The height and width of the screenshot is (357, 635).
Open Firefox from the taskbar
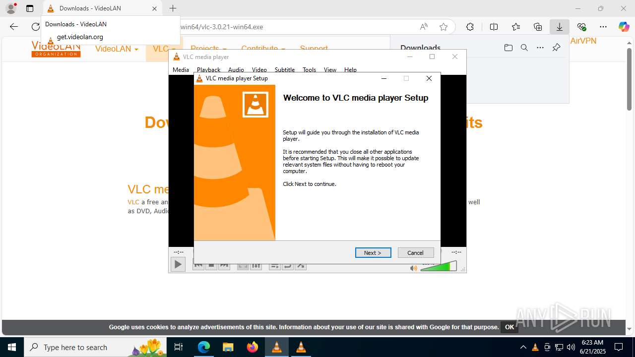point(253,347)
